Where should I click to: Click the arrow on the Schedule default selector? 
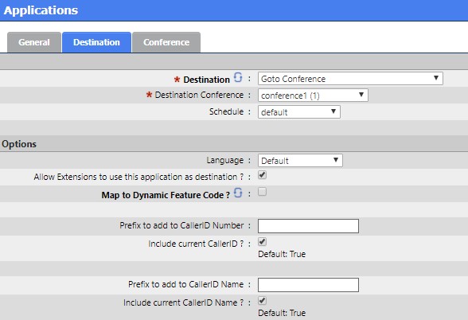click(x=333, y=111)
